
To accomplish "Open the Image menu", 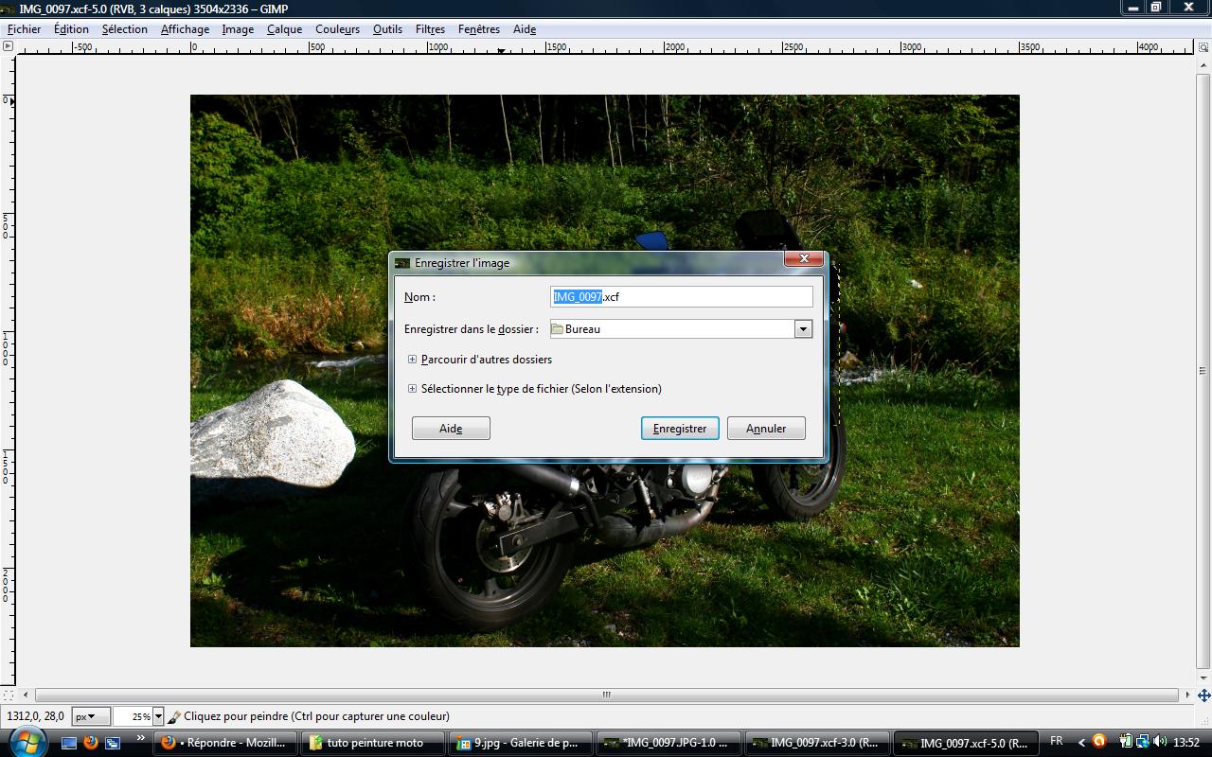I will pyautogui.click(x=238, y=29).
